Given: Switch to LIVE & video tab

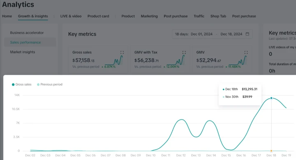Looking at the screenshot, I should pyautogui.click(x=71, y=16).
